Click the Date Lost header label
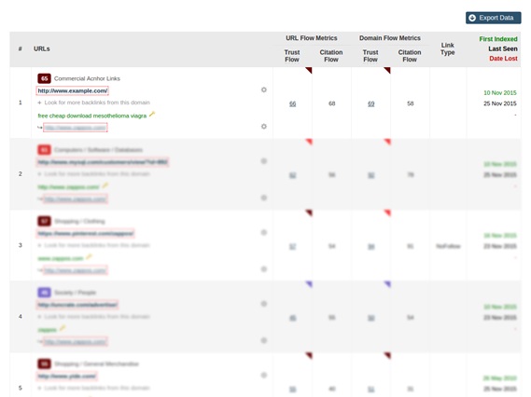This screenshot has height=397, width=531. point(503,59)
